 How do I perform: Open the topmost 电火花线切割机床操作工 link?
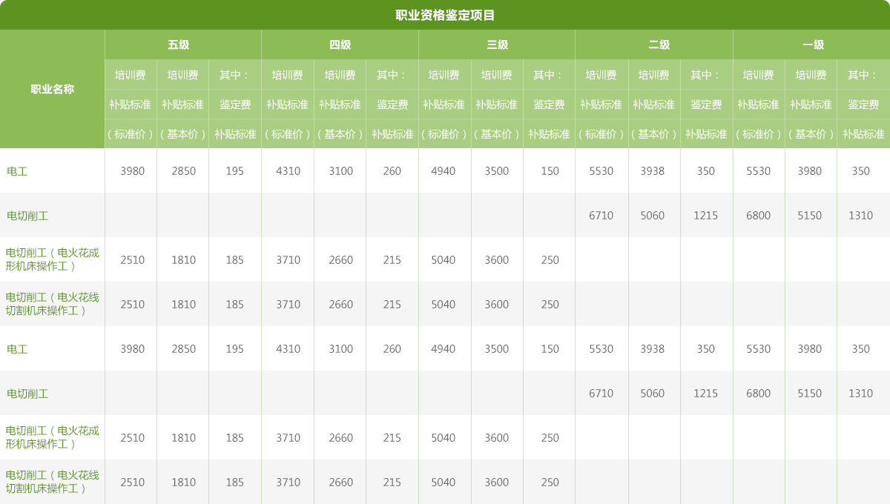[52, 304]
